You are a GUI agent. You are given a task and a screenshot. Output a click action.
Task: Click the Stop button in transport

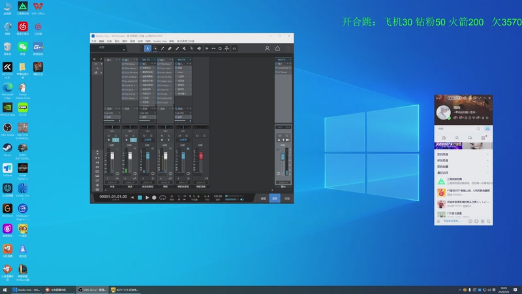point(140,198)
